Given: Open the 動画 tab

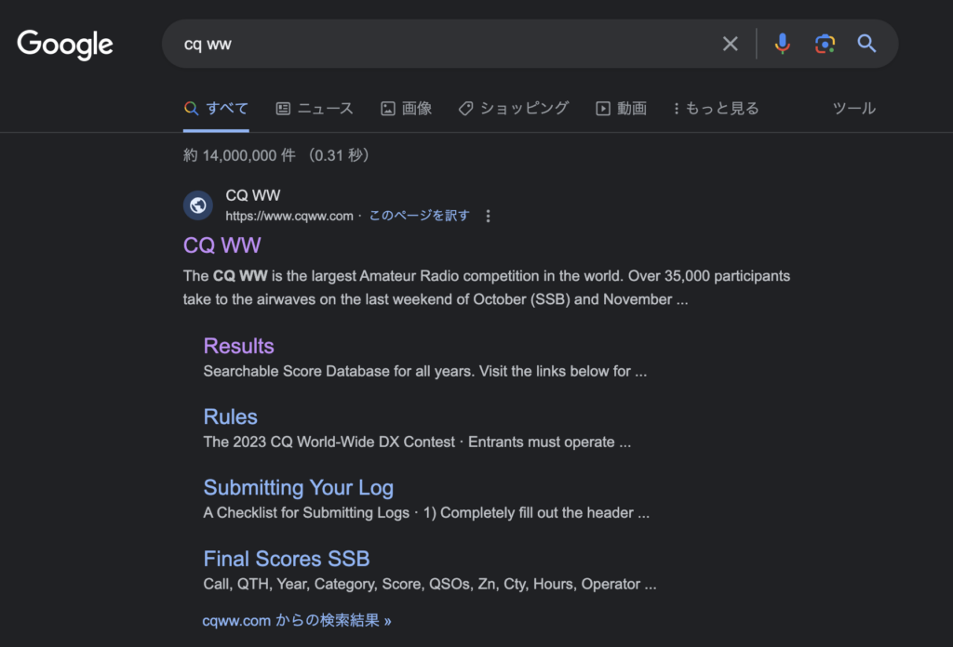Looking at the screenshot, I should click(621, 109).
